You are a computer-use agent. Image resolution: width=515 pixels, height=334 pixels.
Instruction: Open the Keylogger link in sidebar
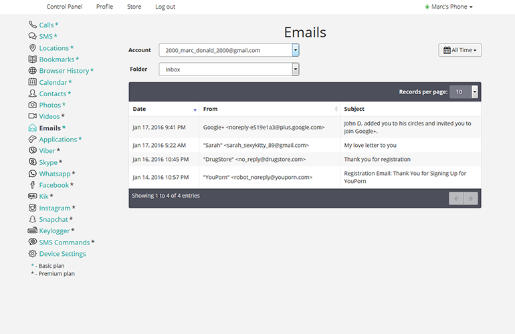(x=55, y=231)
